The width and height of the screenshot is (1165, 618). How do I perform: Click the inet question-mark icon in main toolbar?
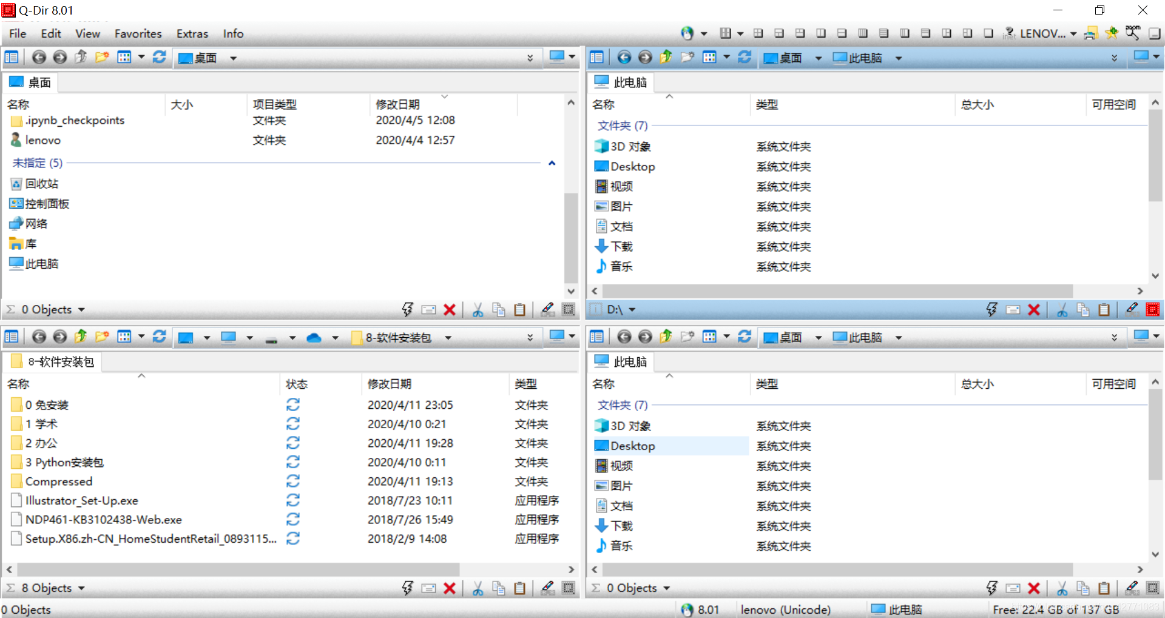[1009, 33]
